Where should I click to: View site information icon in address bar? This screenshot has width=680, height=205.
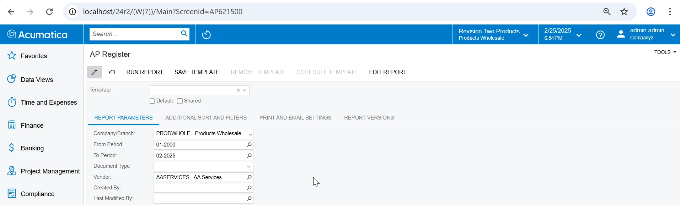coord(73,12)
